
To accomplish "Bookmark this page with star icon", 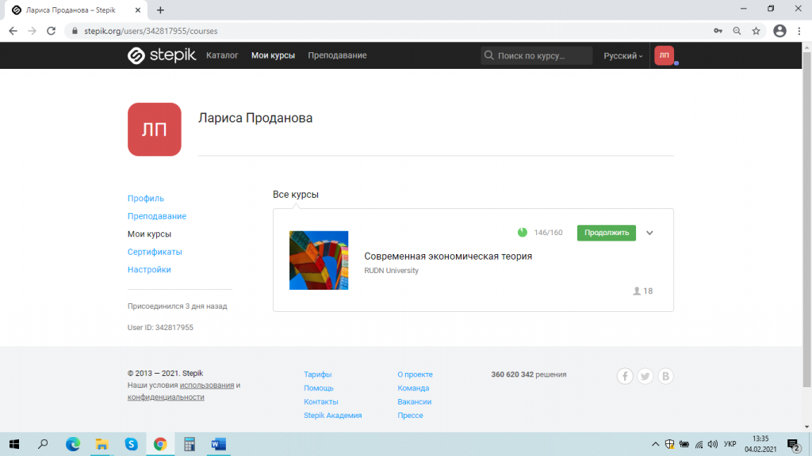I will (x=756, y=31).
